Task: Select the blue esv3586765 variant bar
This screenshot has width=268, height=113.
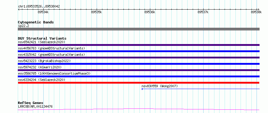Action: pyautogui.click(x=139, y=76)
